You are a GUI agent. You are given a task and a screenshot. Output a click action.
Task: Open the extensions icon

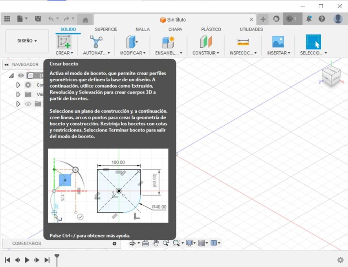(276, 19)
